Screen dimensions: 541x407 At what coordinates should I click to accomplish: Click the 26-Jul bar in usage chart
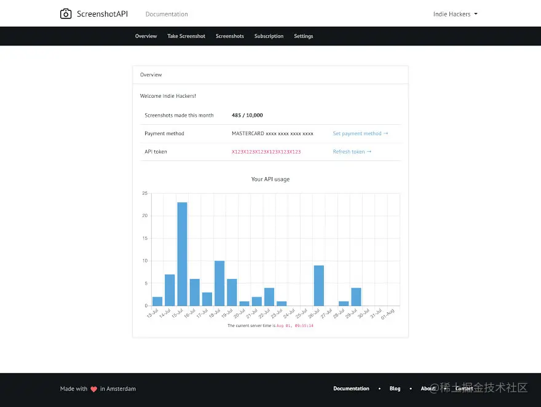tap(319, 286)
